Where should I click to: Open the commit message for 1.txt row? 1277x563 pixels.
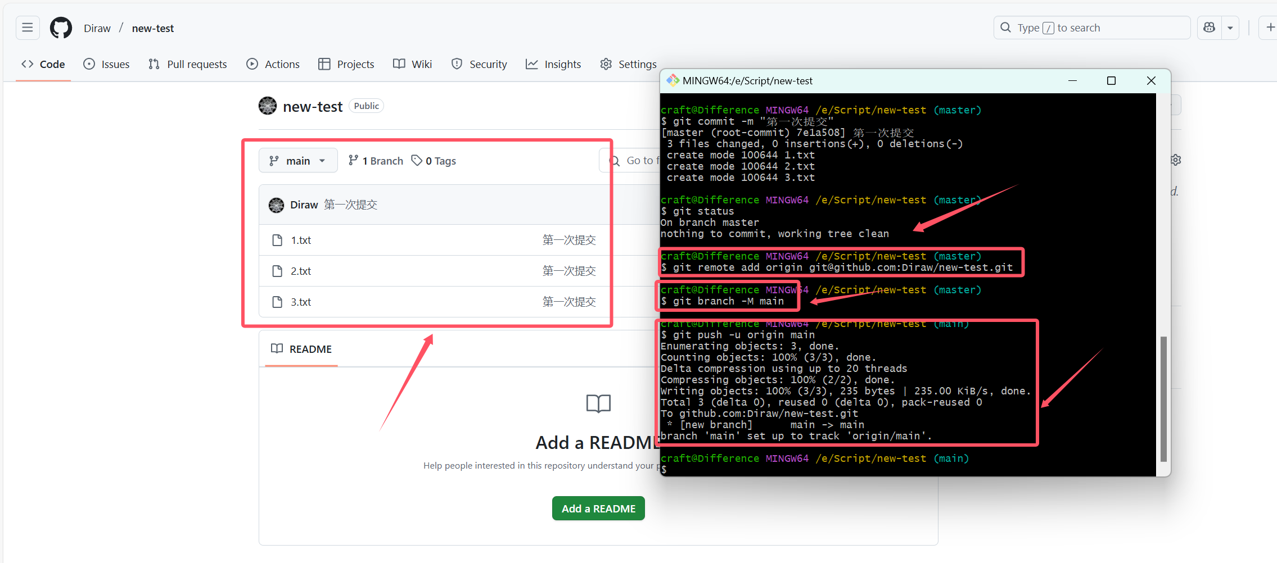coord(569,240)
